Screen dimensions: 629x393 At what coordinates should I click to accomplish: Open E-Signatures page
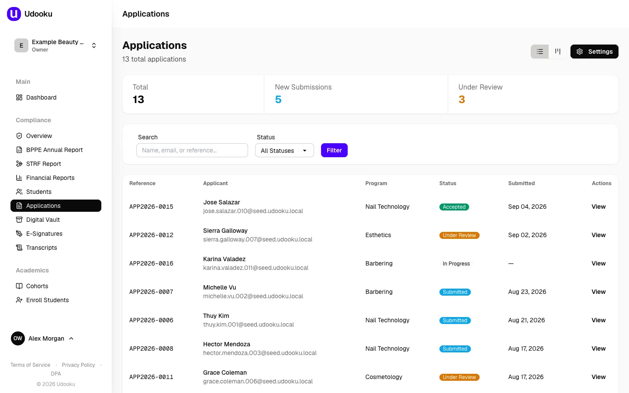[56, 234]
